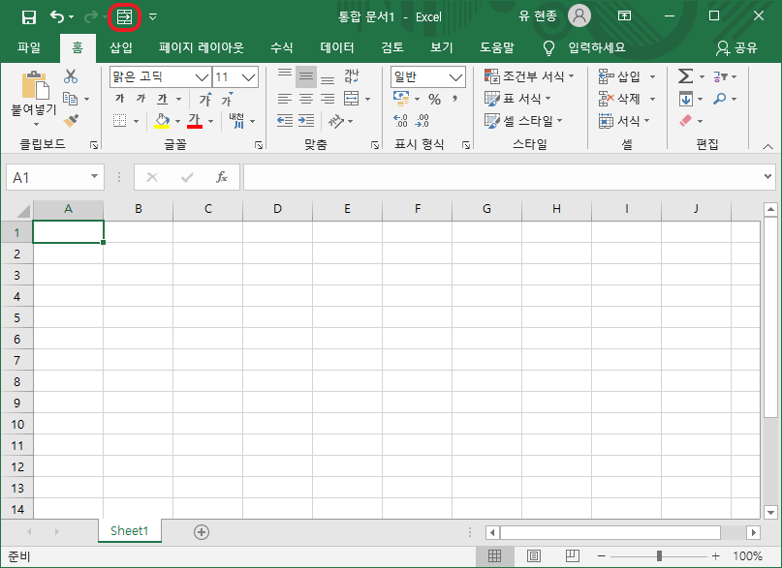This screenshot has height=568, width=782.
Task: Click the 공유 share button
Action: pyautogui.click(x=736, y=47)
